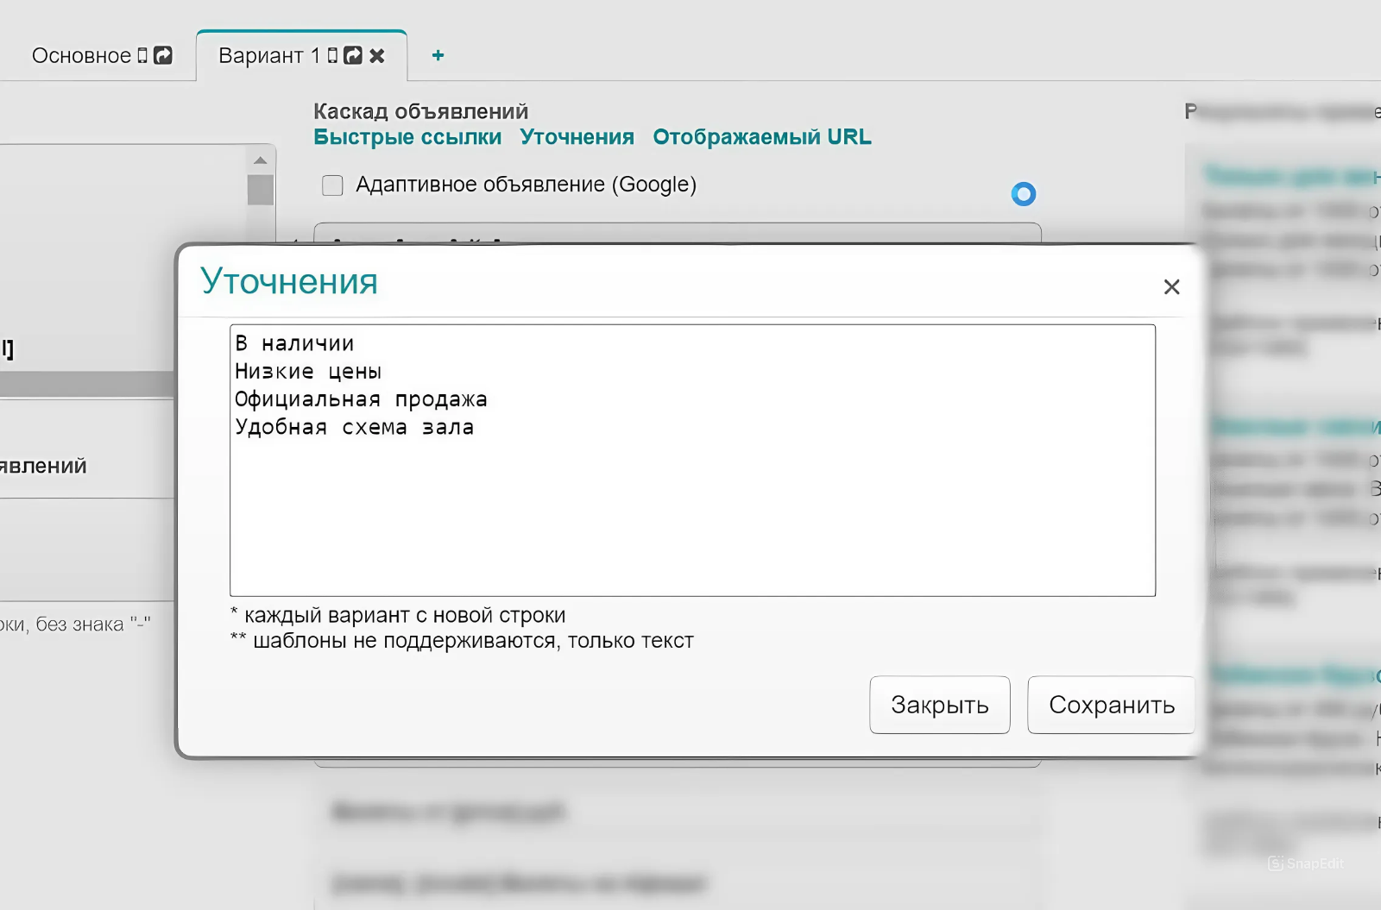Image resolution: width=1381 pixels, height=910 pixels.
Task: Click the Уточнения dialog title
Action: tap(289, 281)
